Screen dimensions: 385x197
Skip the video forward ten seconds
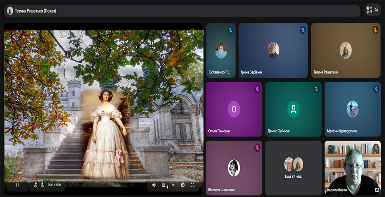(x=42, y=185)
